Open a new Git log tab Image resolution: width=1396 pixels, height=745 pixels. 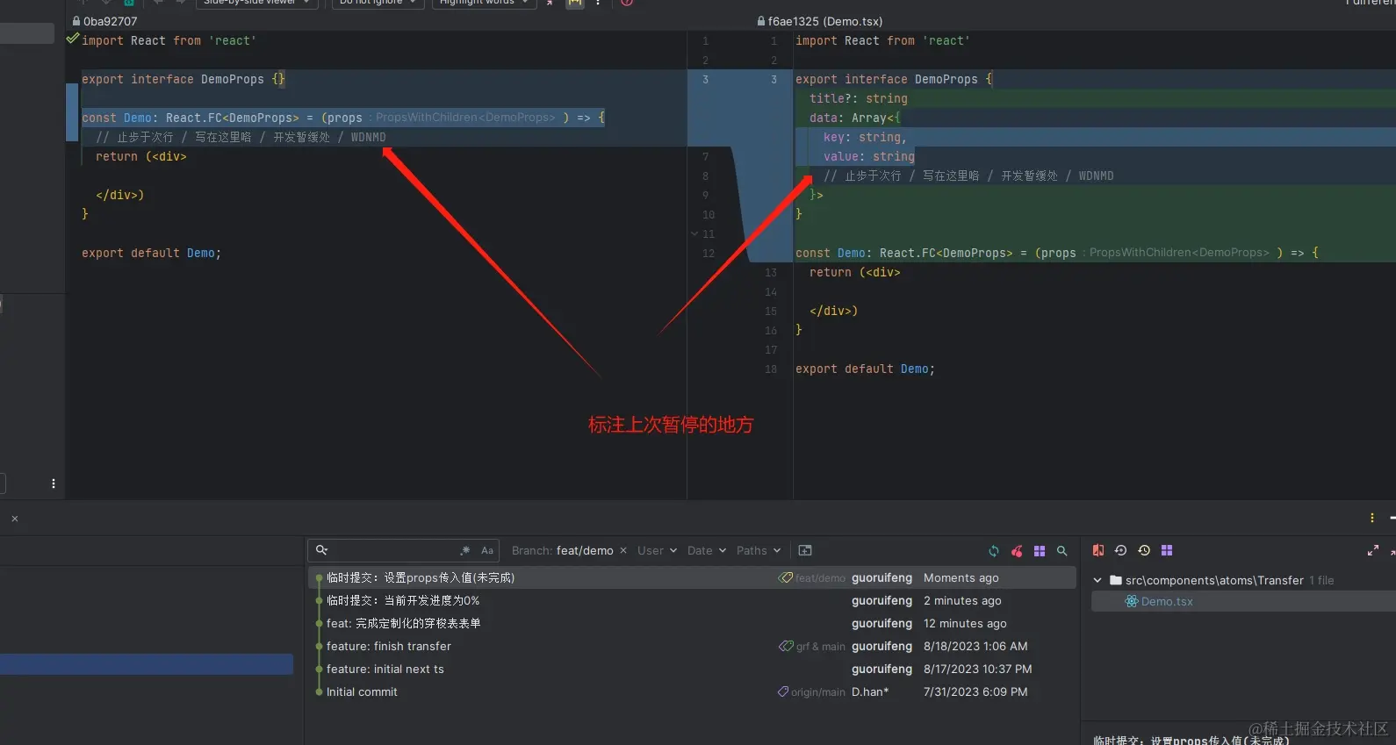click(x=805, y=550)
